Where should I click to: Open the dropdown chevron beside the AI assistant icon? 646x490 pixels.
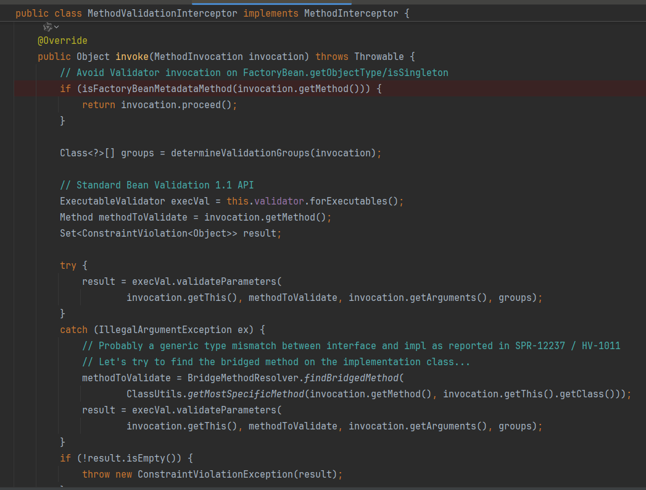click(x=56, y=27)
